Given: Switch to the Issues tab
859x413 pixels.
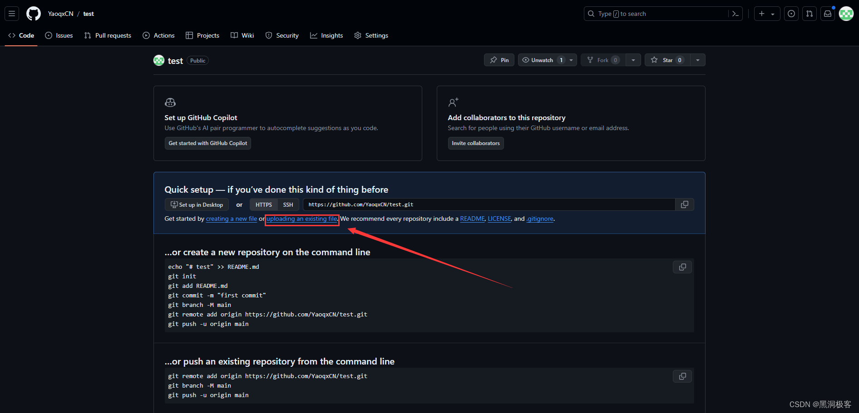Looking at the screenshot, I should click(59, 35).
